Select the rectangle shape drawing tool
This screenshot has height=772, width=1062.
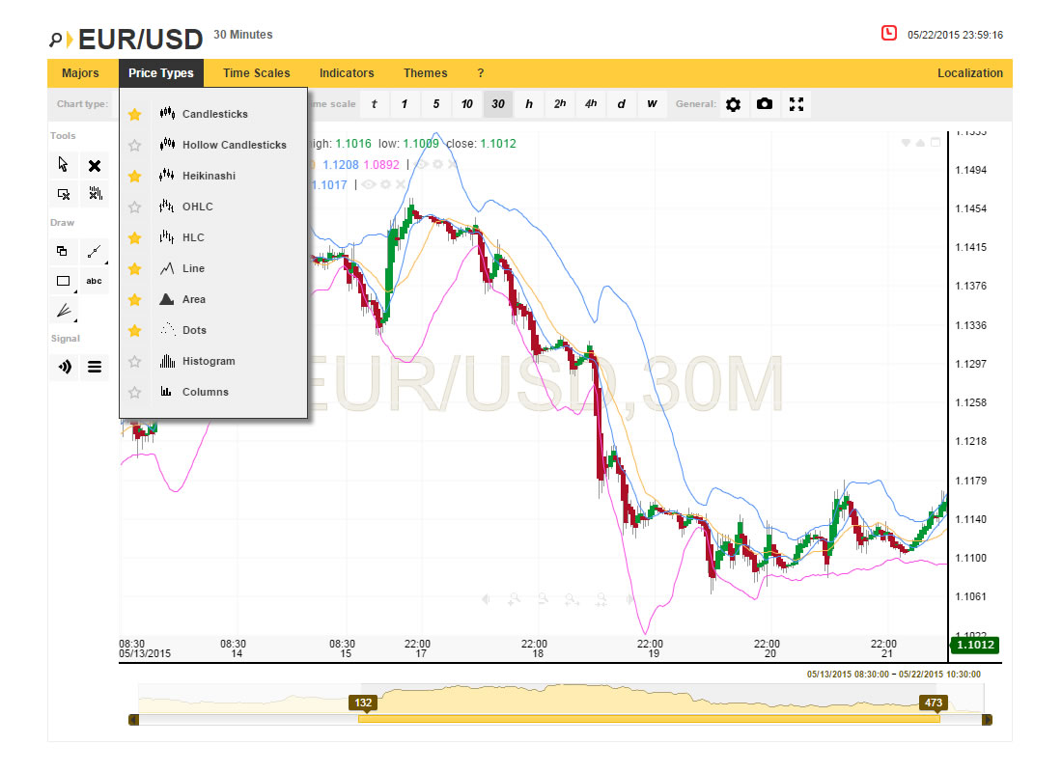coord(63,281)
